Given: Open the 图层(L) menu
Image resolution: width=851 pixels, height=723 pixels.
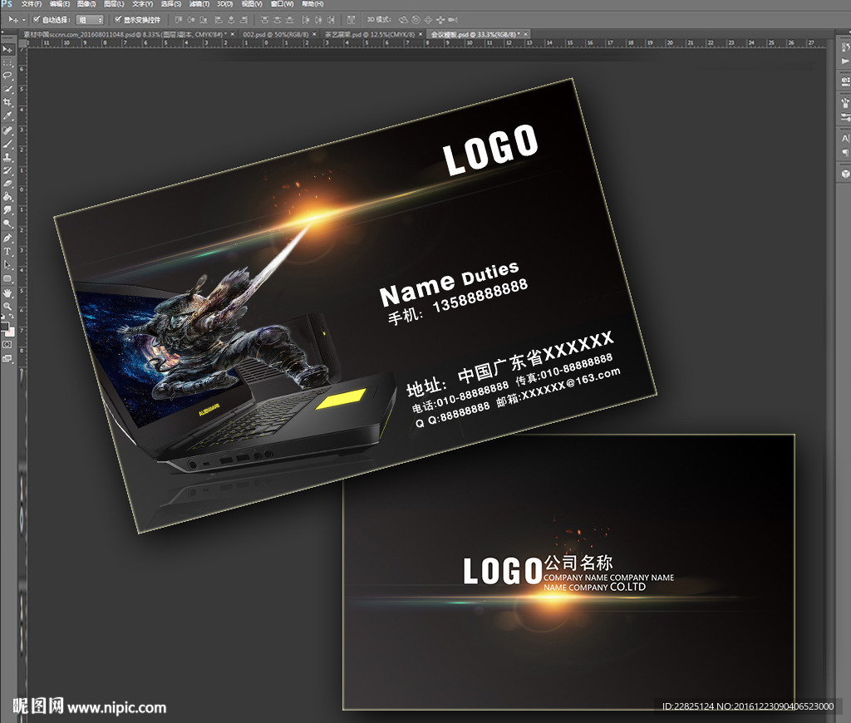Looking at the screenshot, I should [114, 4].
